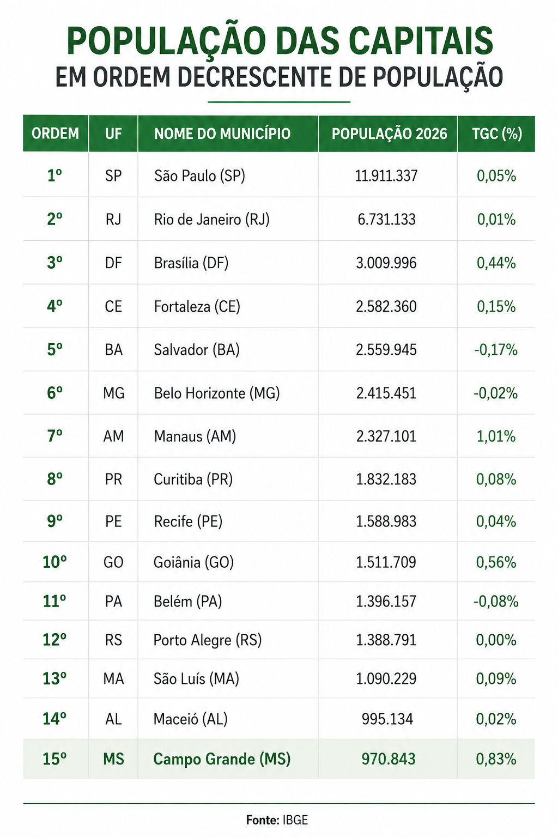This screenshot has width=558, height=837.
Task: Click the TGC (%) column header
Action: (496, 134)
